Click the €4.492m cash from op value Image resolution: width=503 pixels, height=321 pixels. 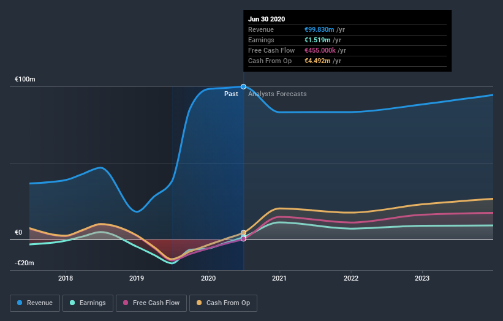pyautogui.click(x=317, y=61)
